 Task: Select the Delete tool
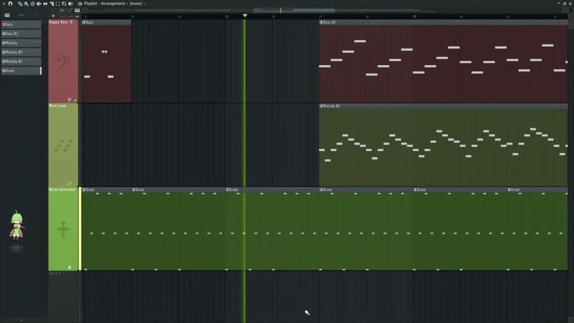point(33,3)
